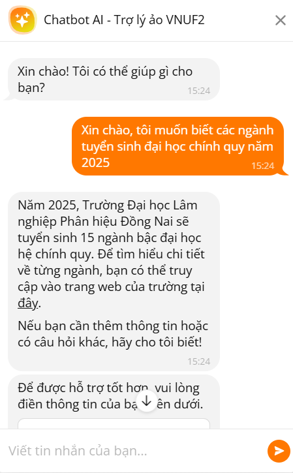Viewport: 293px width, 473px height.
Task: Click the "Để được hỗ trợ tốt hơn" message
Action: 114,396
